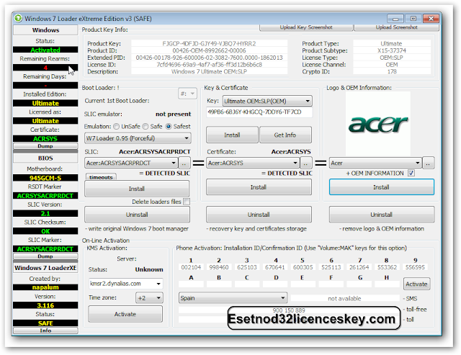Open the Time zone +2 dropdown
Image resolution: width=461 pixels, height=355 pixels.
(149, 298)
